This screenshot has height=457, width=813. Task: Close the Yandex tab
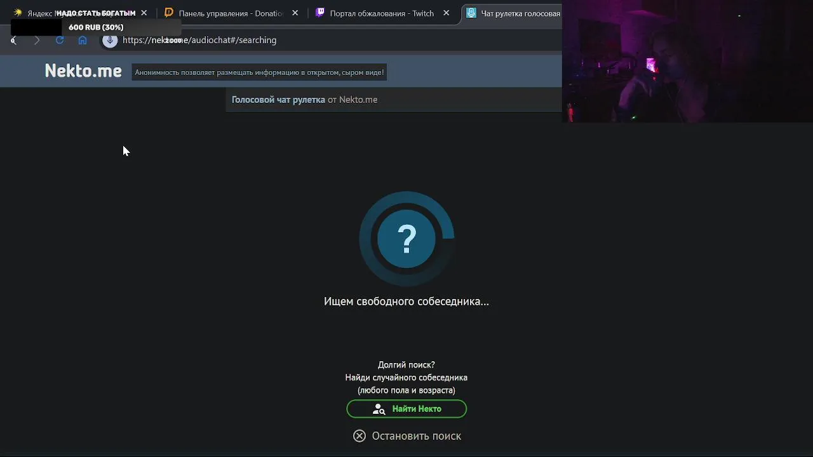click(144, 13)
